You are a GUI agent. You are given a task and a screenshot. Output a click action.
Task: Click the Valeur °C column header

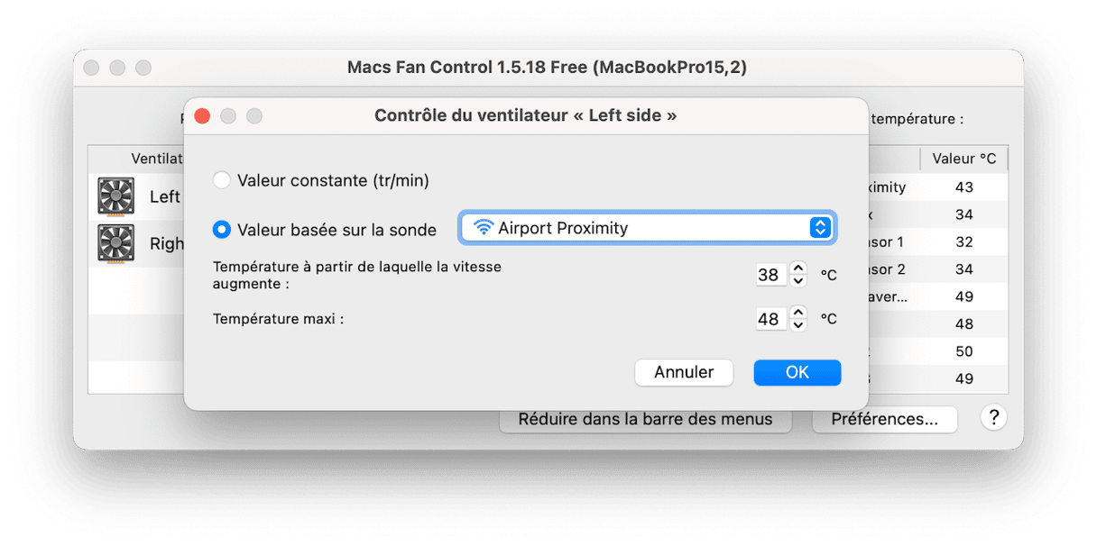[x=963, y=159]
